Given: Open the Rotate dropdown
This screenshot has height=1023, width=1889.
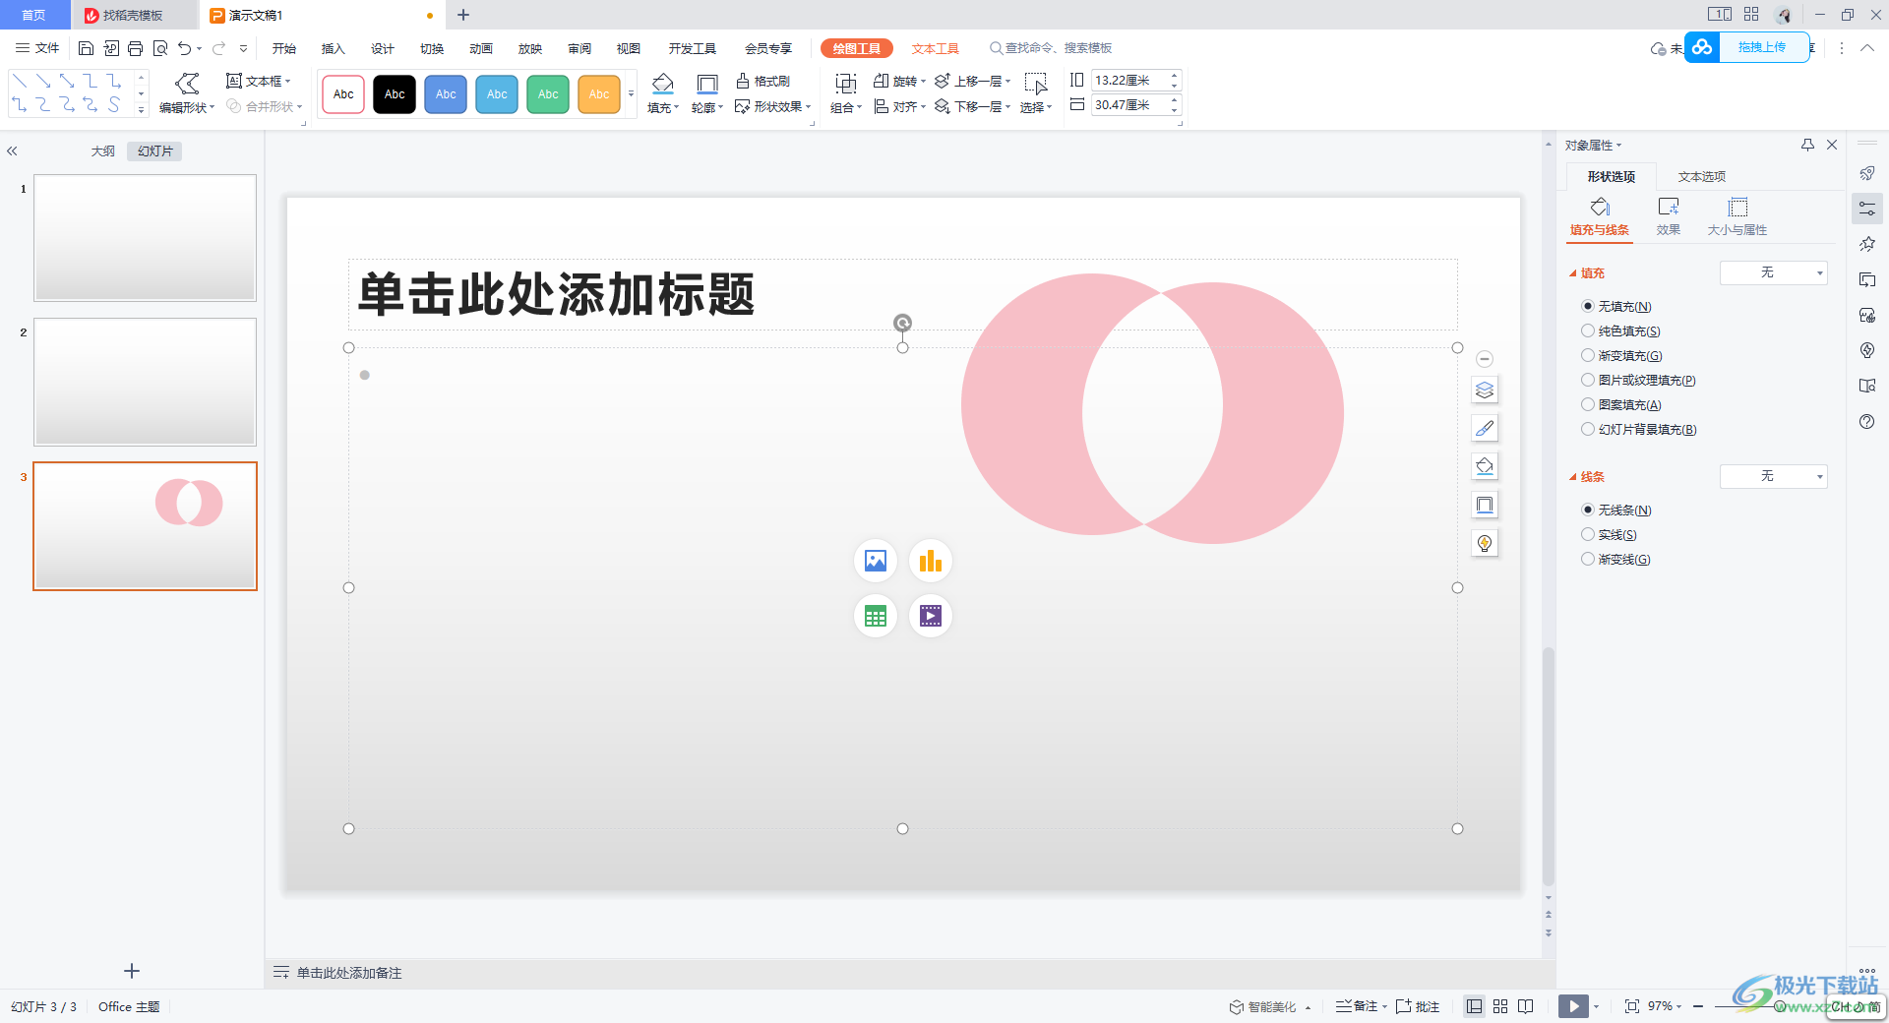Looking at the screenshot, I should tap(900, 81).
